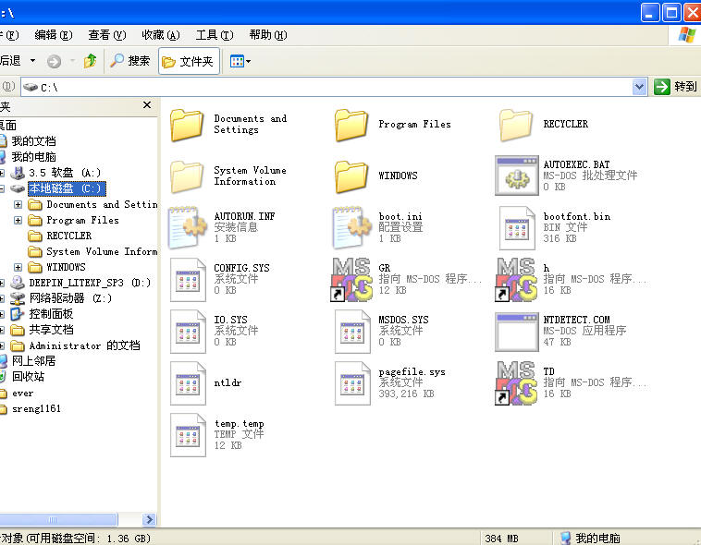This screenshot has width=701, height=545.
Task: Select 3.5 软盘 (A:) in tree
Action: [x=65, y=173]
